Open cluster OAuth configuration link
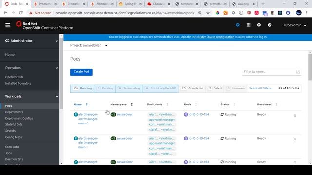This screenshot has height=175, width=312. [215, 37]
